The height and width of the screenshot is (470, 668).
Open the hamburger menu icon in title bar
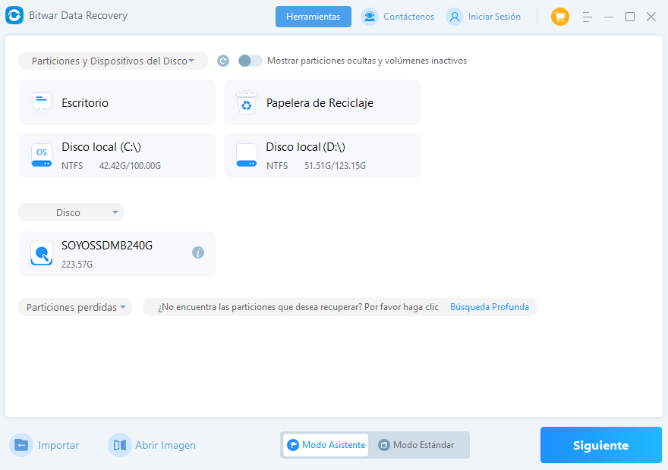pyautogui.click(x=587, y=17)
